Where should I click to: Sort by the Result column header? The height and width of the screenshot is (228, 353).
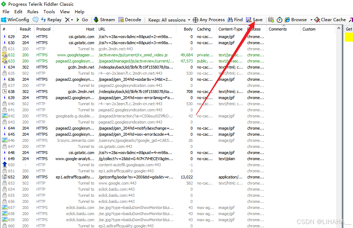[x=25, y=29]
